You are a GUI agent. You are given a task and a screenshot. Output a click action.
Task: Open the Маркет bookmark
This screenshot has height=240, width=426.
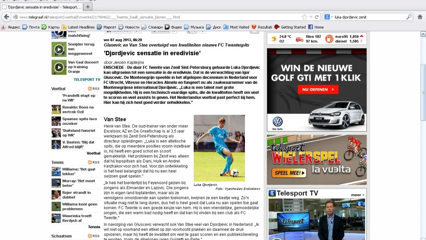click(106, 27)
